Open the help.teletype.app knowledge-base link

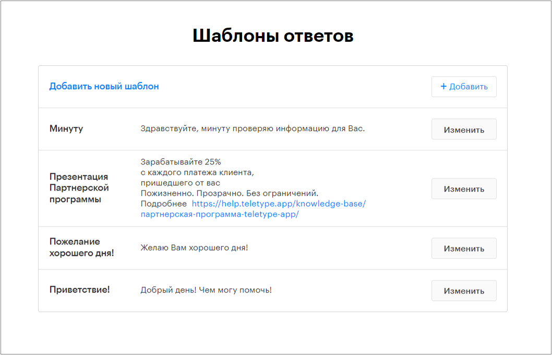click(279, 204)
